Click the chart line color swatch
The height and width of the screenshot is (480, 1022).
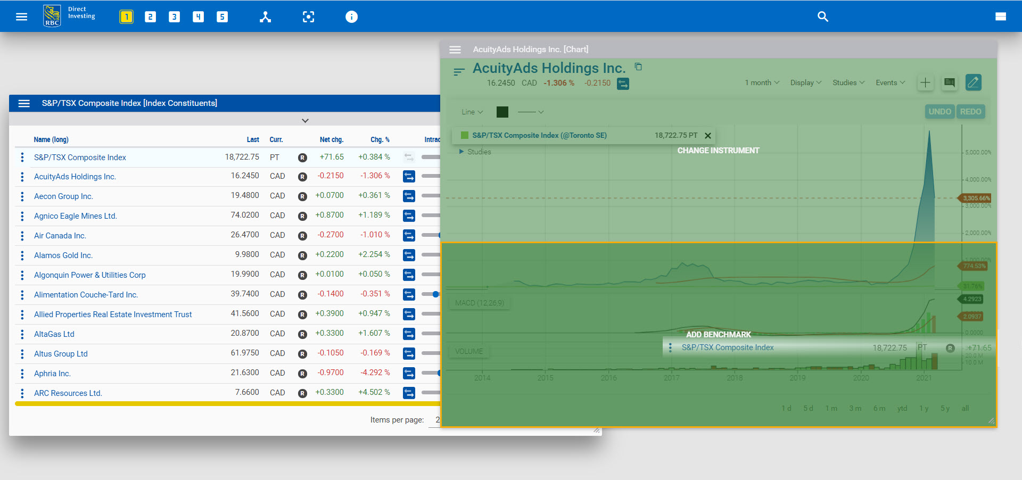point(502,112)
